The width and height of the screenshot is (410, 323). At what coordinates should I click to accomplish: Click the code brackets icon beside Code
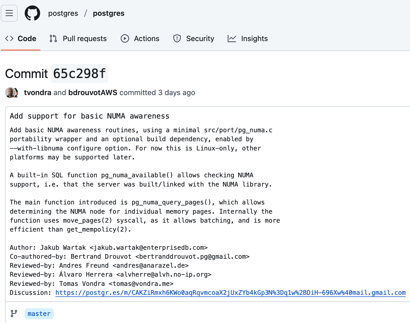coord(9,38)
